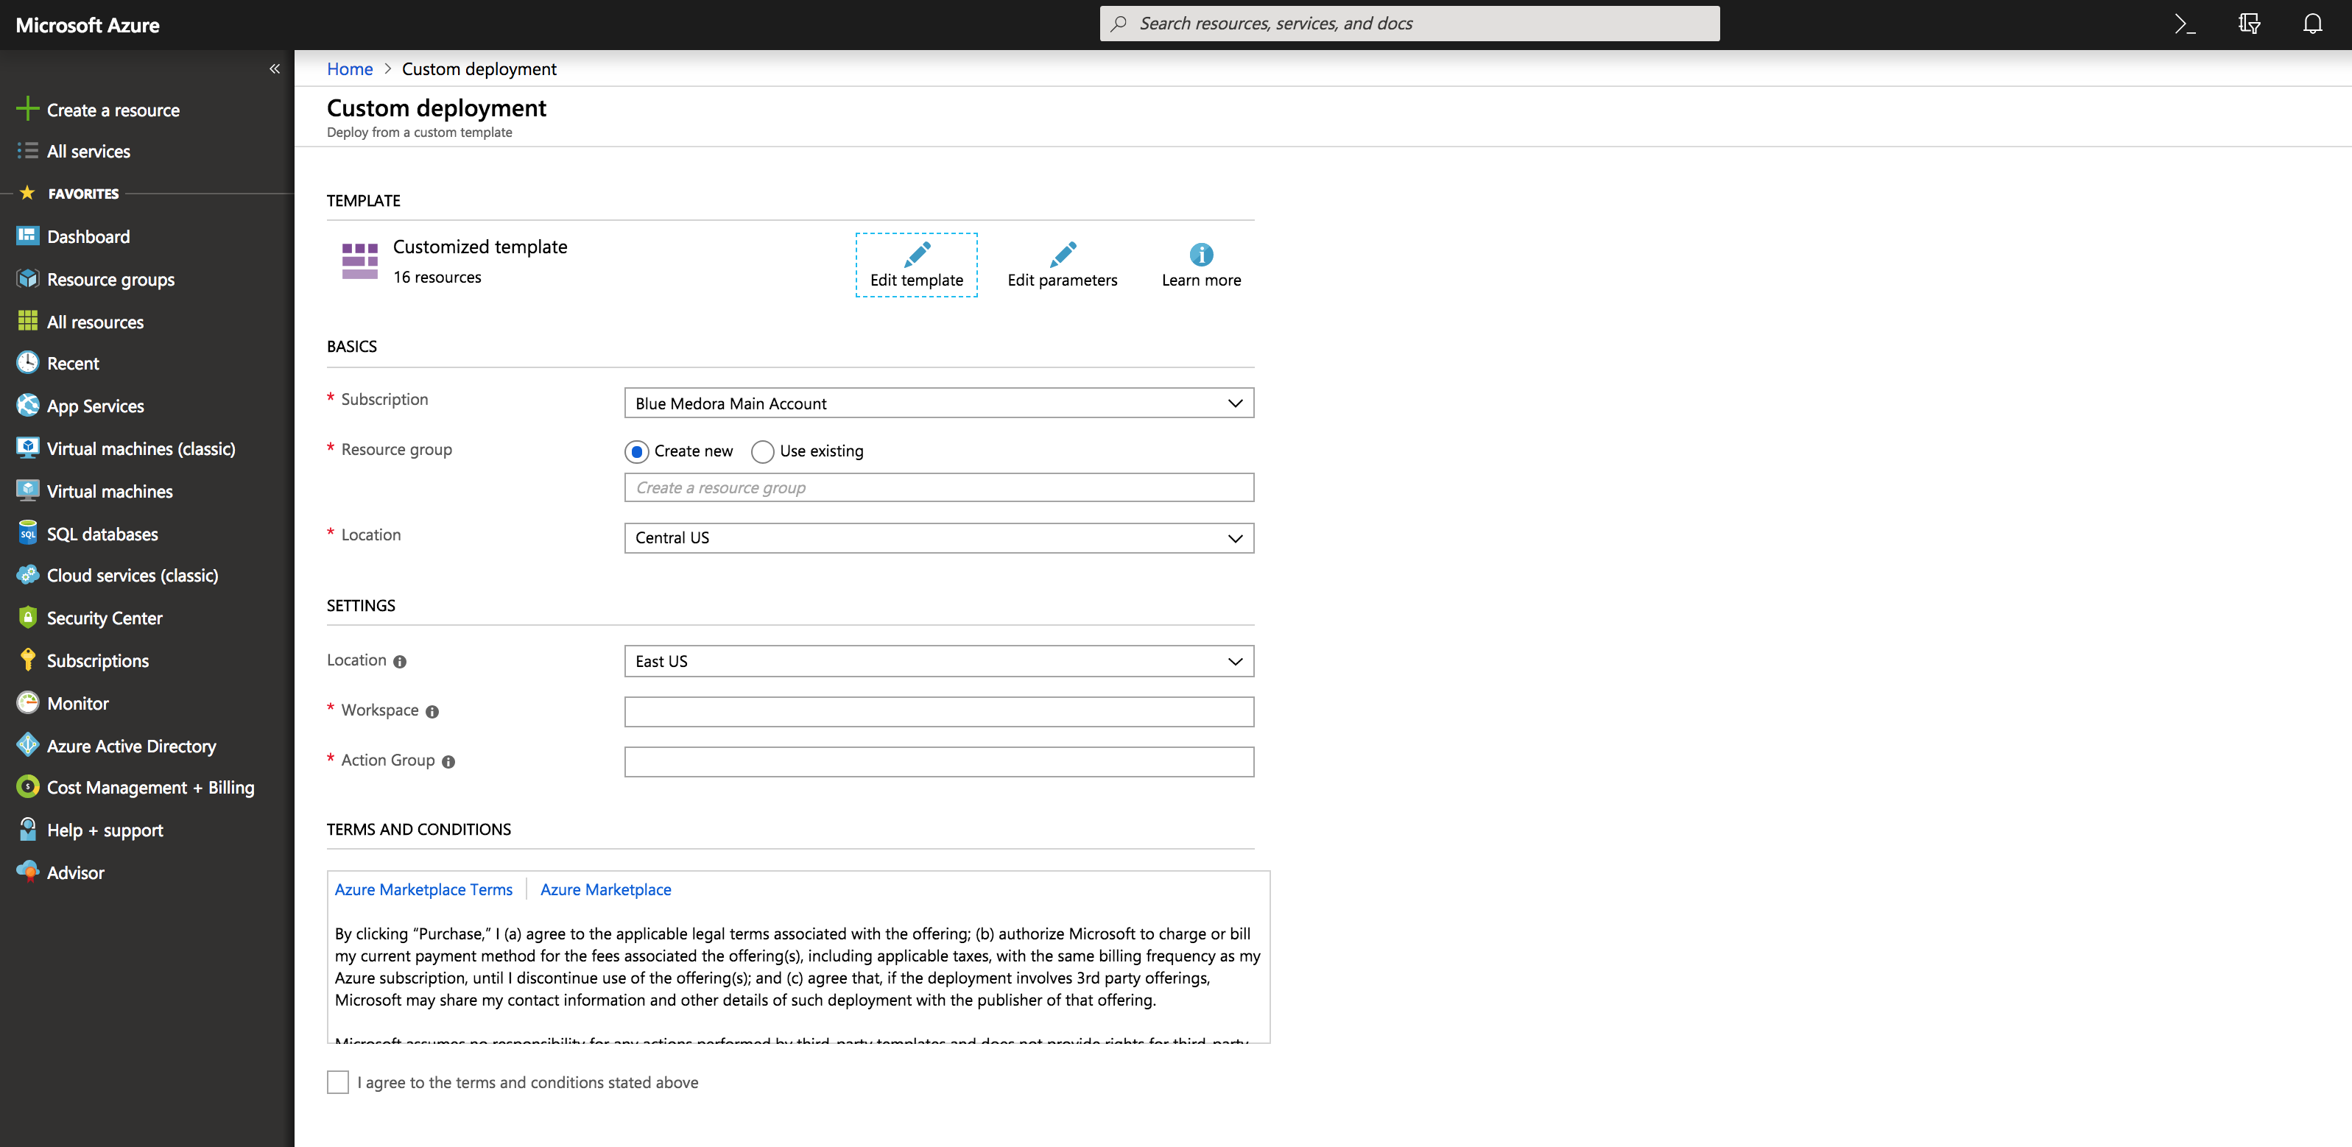2352x1147 pixels.
Task: Click the Workspace info tooltip icon
Action: point(432,712)
